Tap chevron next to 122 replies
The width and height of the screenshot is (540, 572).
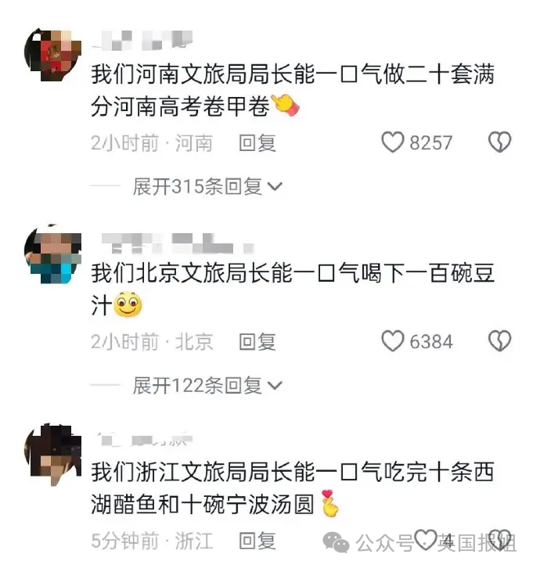tap(275, 386)
